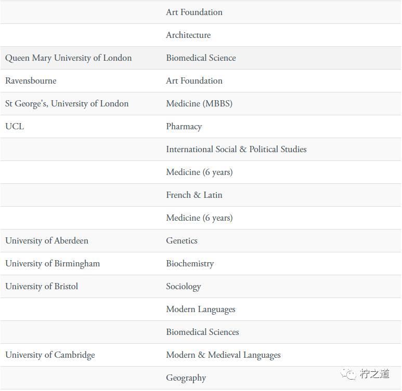The image size is (402, 391).
Task: Click International Social & Political Studies
Action: click(236, 149)
